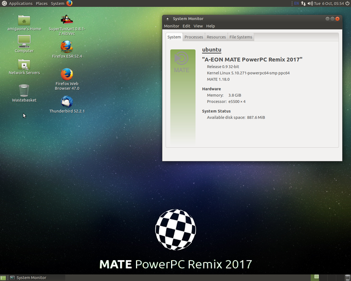Viewport: 351px width, 281px height.
Task: Minimize the System Monitor window
Action: tap(327, 19)
